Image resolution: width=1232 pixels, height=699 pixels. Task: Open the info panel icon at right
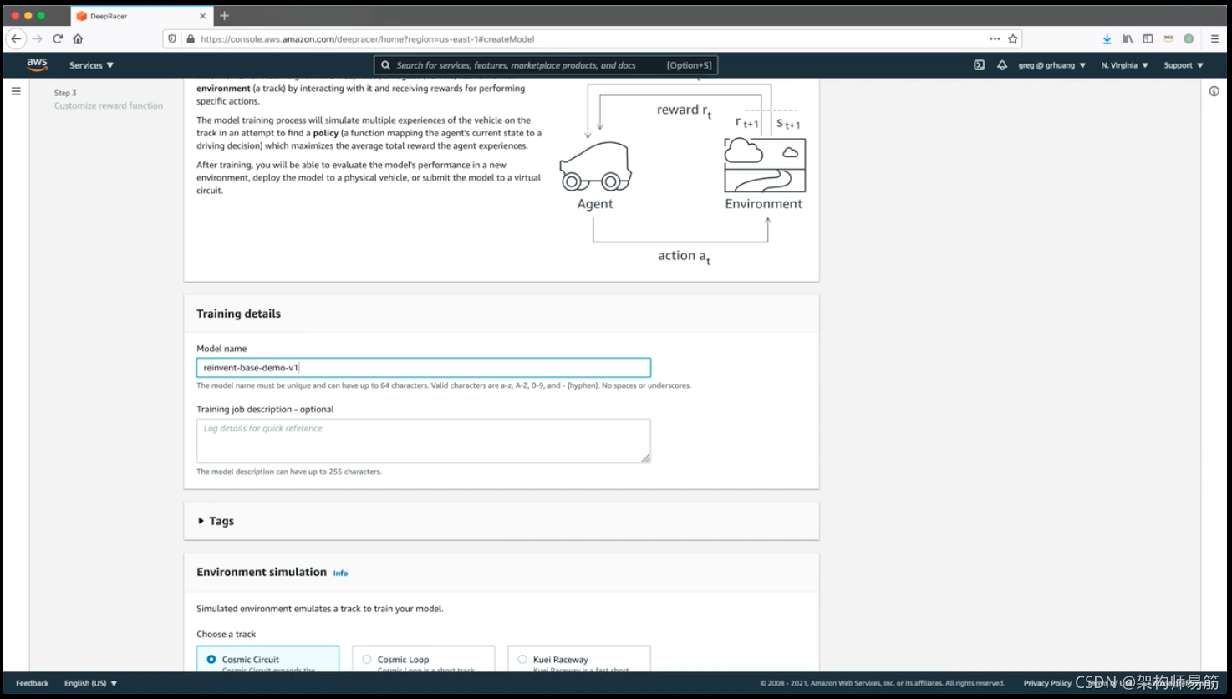pos(1214,91)
